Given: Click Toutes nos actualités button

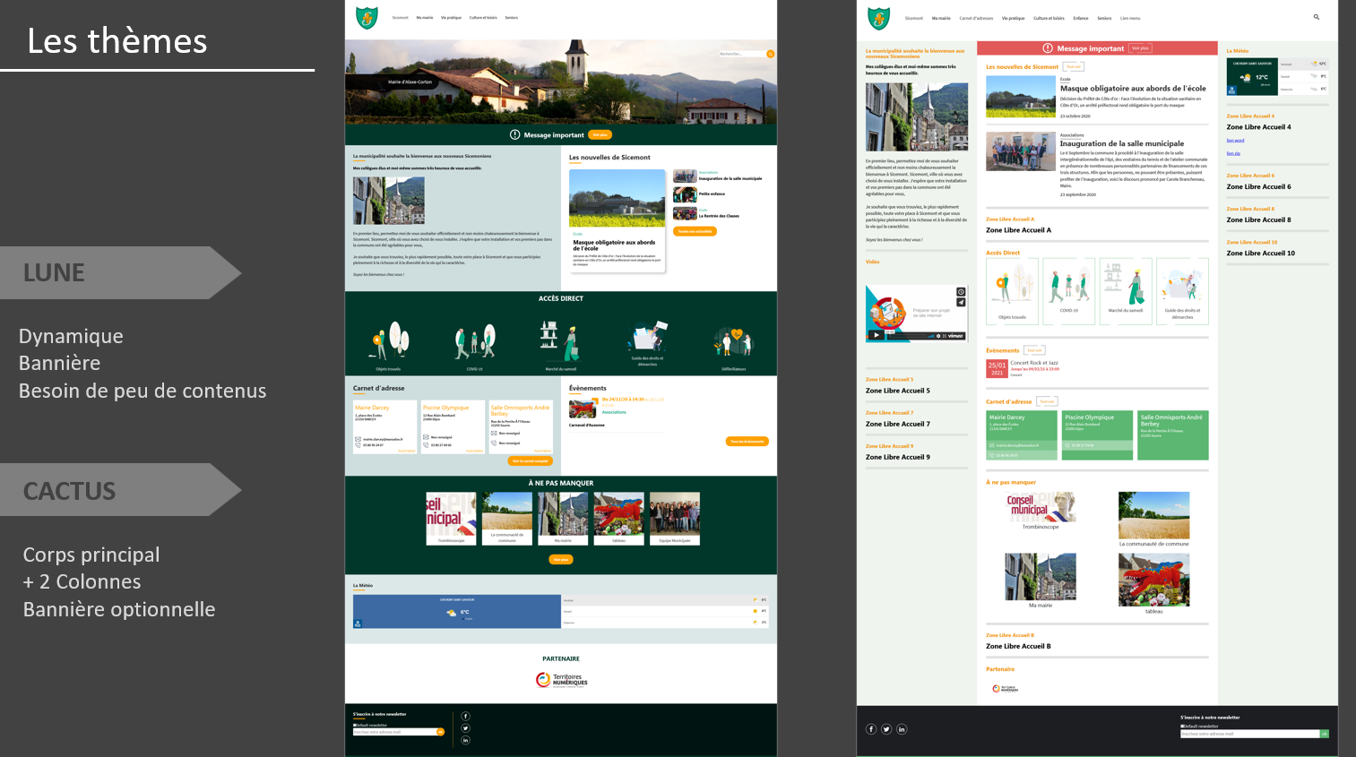Looking at the screenshot, I should 695,231.
